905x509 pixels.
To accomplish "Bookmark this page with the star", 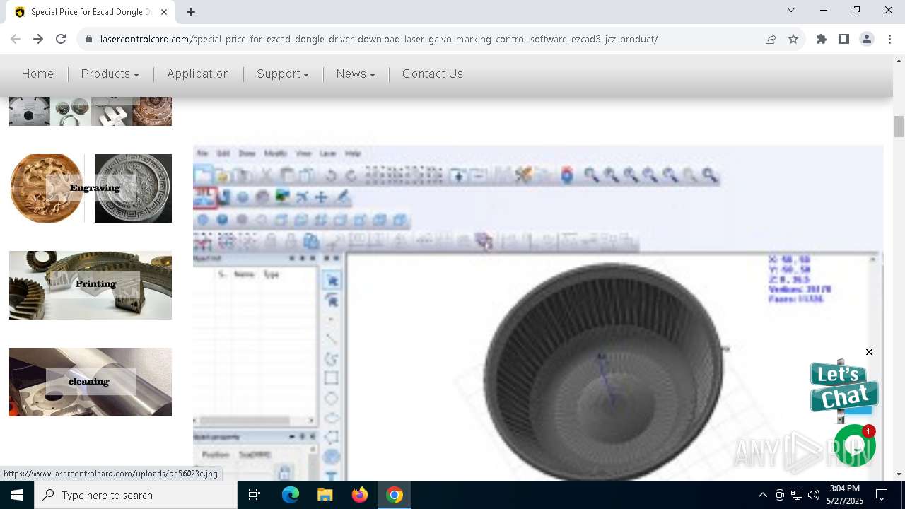I will 793,39.
